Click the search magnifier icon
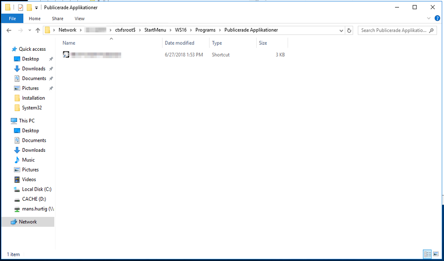This screenshot has height=261, width=444. pos(431,30)
